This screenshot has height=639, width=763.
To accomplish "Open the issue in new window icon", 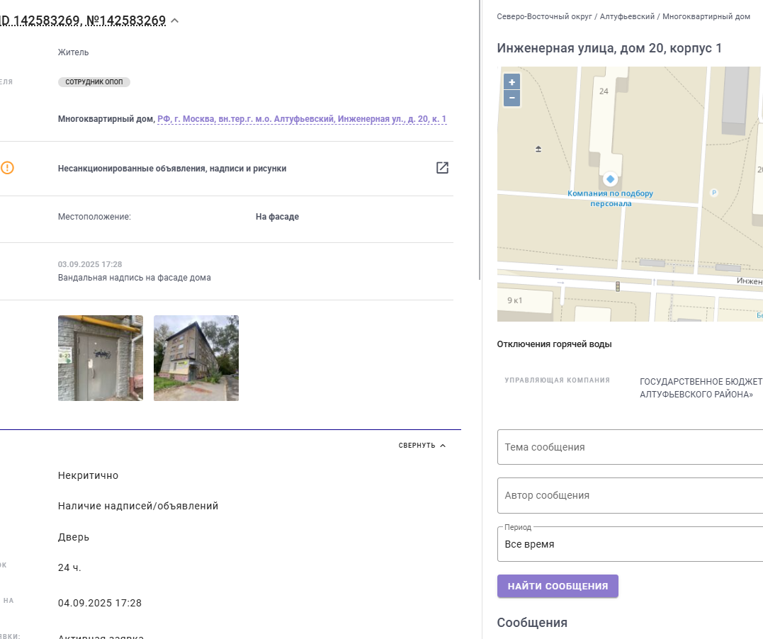I will click(442, 168).
